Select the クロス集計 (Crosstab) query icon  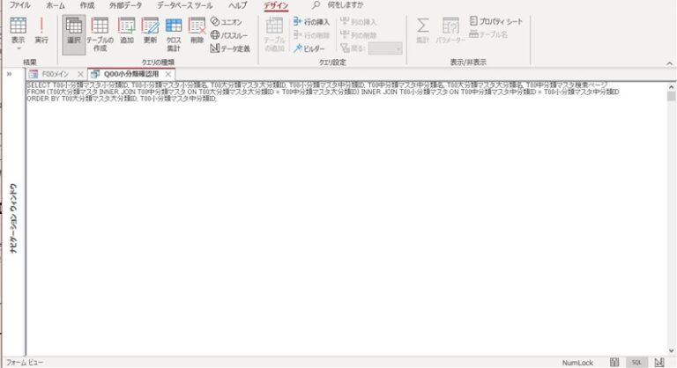[174, 33]
